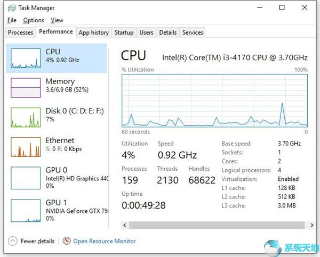Open the View menu

(x=57, y=20)
